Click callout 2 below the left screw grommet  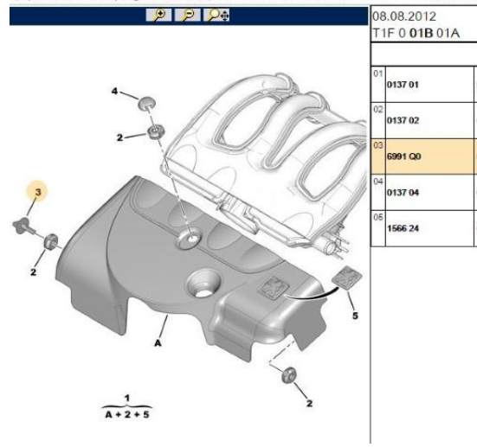point(33,272)
